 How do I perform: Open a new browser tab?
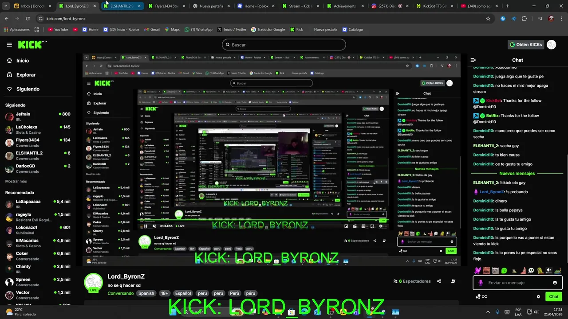(x=507, y=6)
